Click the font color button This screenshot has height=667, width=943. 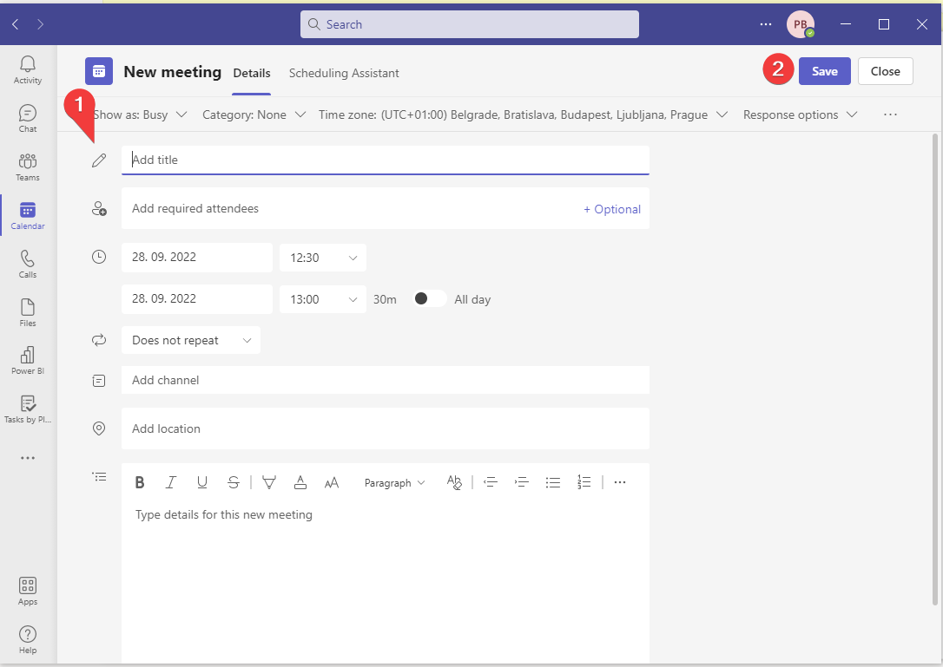[x=300, y=483]
